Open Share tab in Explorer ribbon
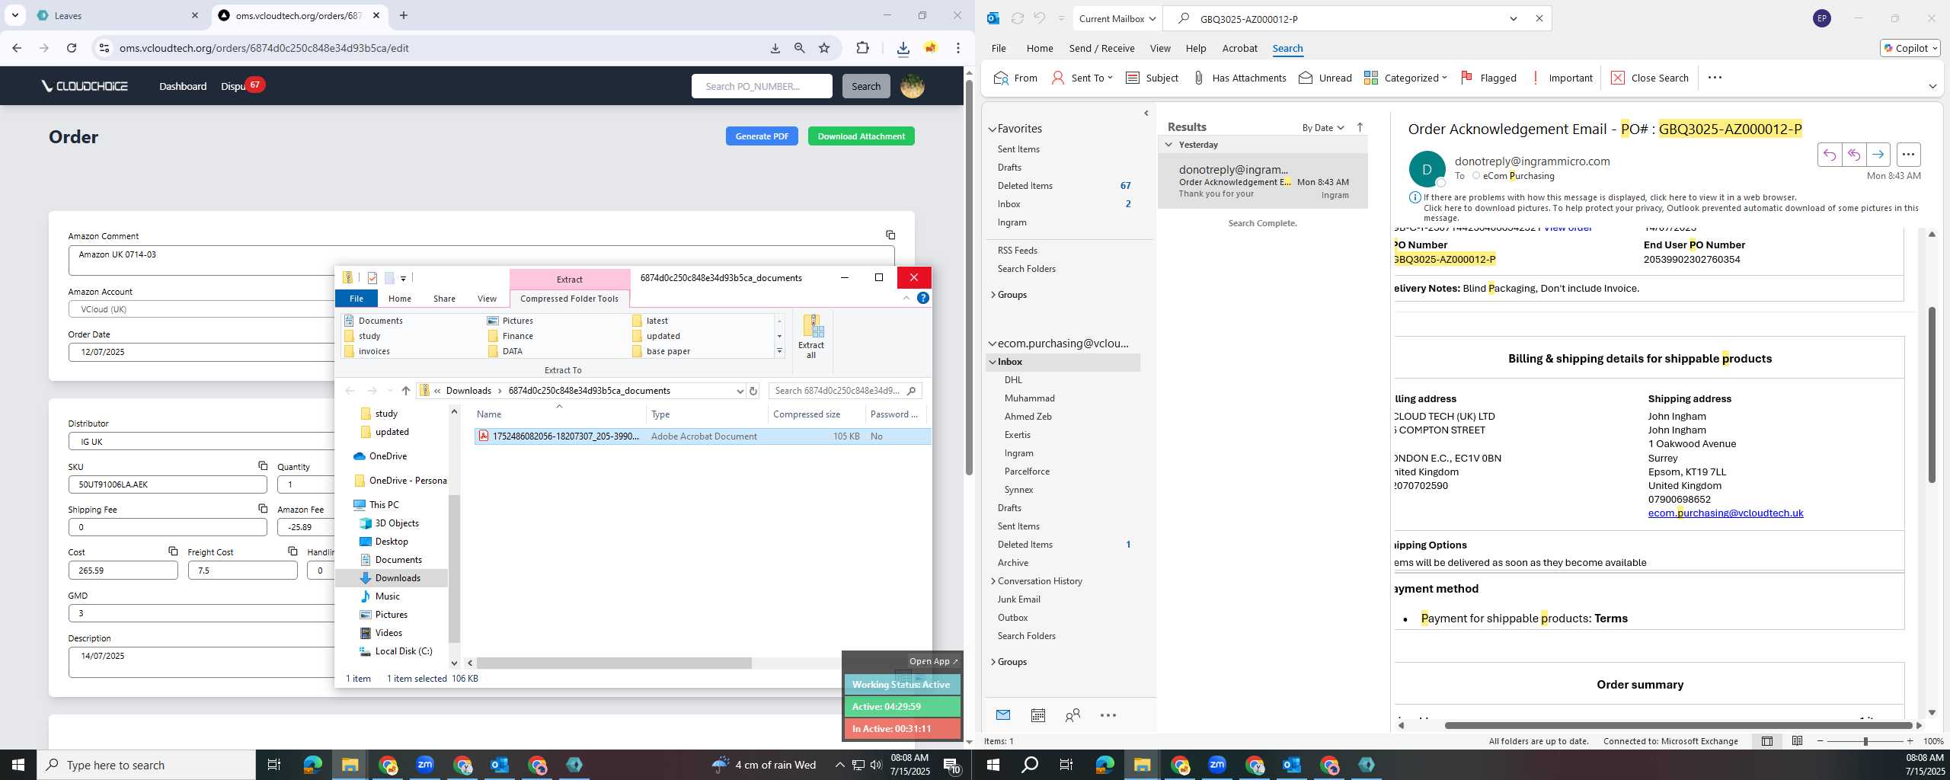 [x=444, y=299]
